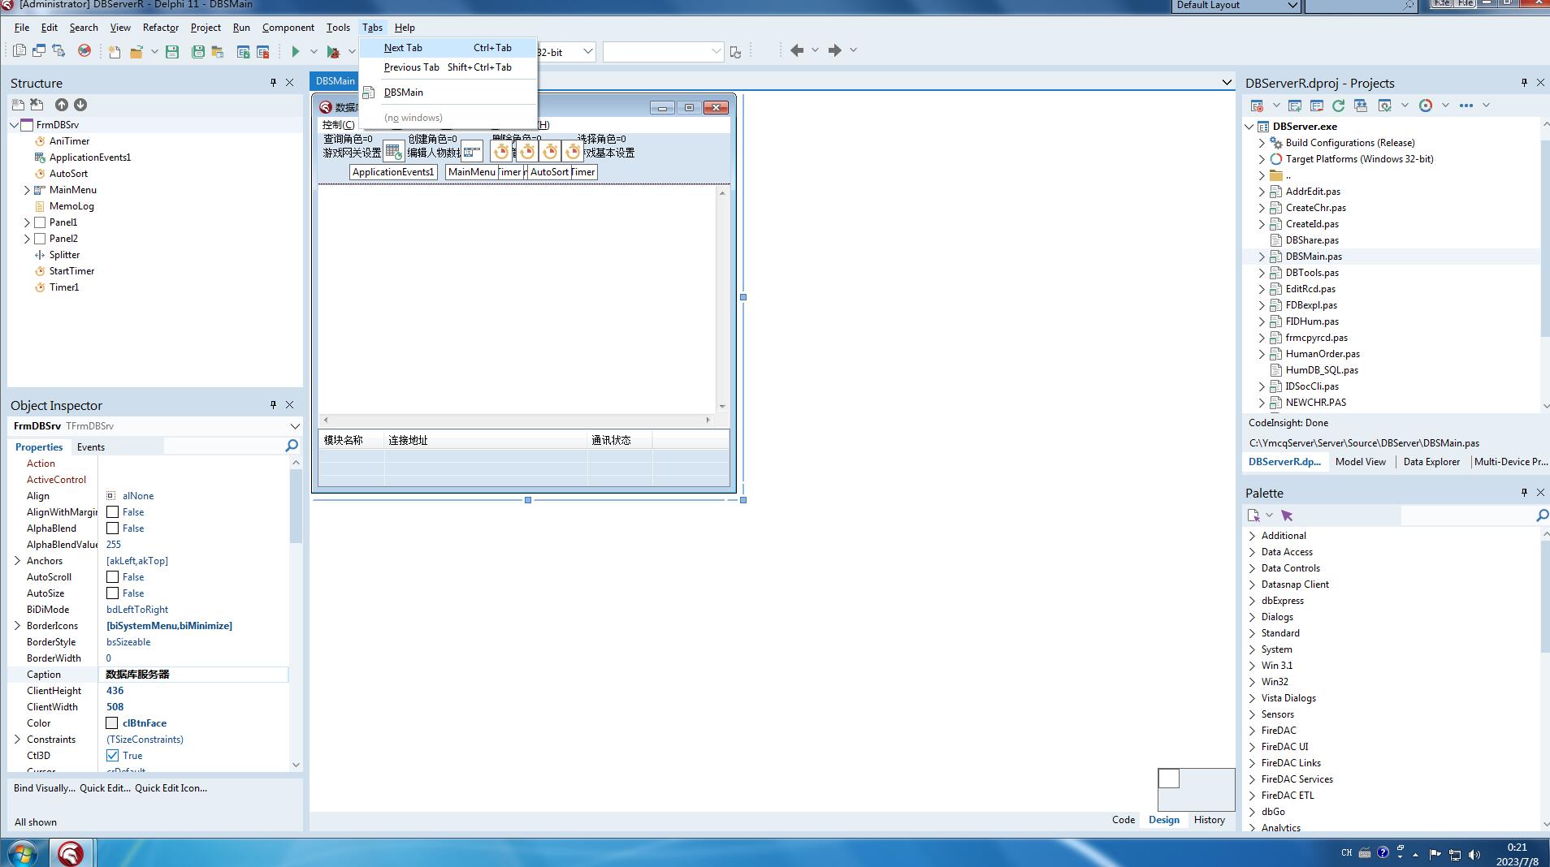Click the Caption property value field

[193, 675]
